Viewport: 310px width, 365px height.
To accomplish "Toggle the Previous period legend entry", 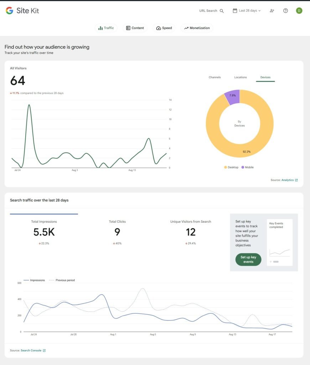I will pos(62,280).
